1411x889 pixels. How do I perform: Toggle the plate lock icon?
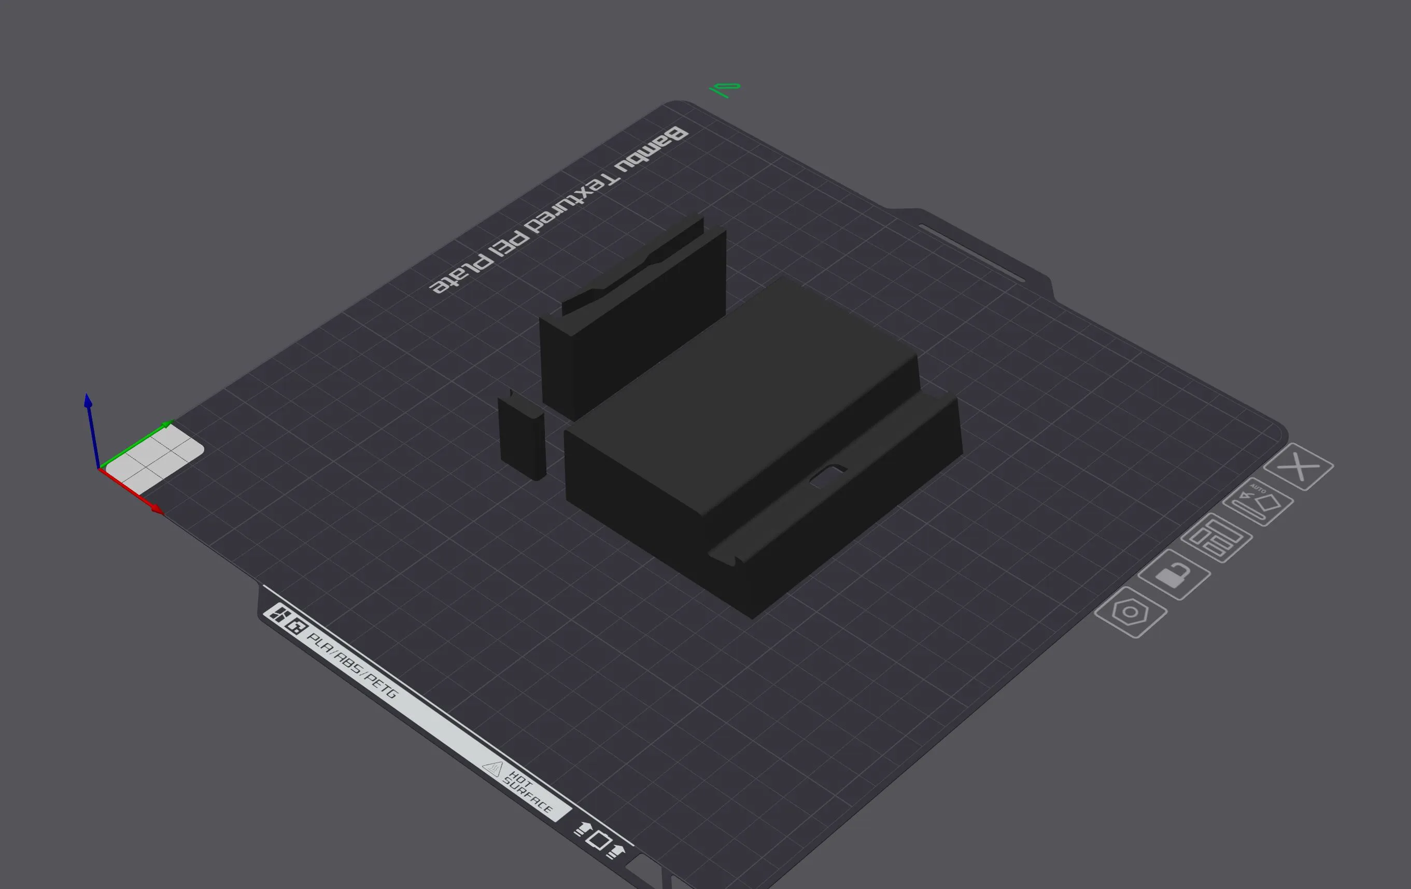[x=1174, y=575]
